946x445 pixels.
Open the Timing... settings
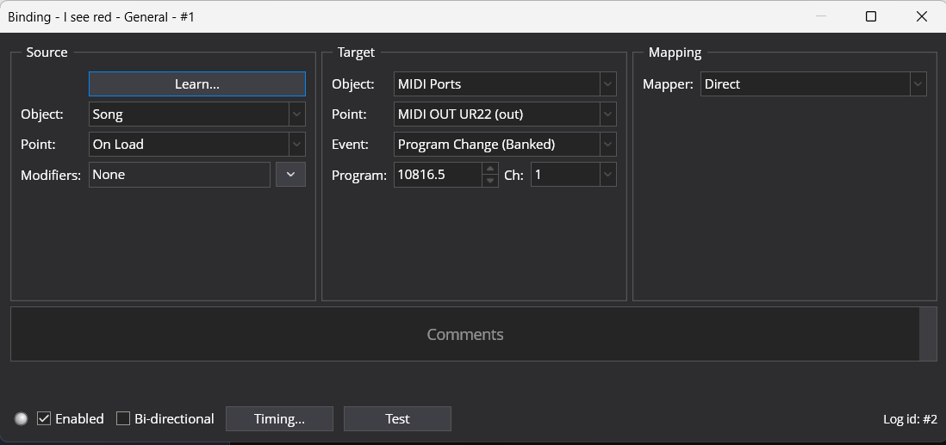pos(279,418)
